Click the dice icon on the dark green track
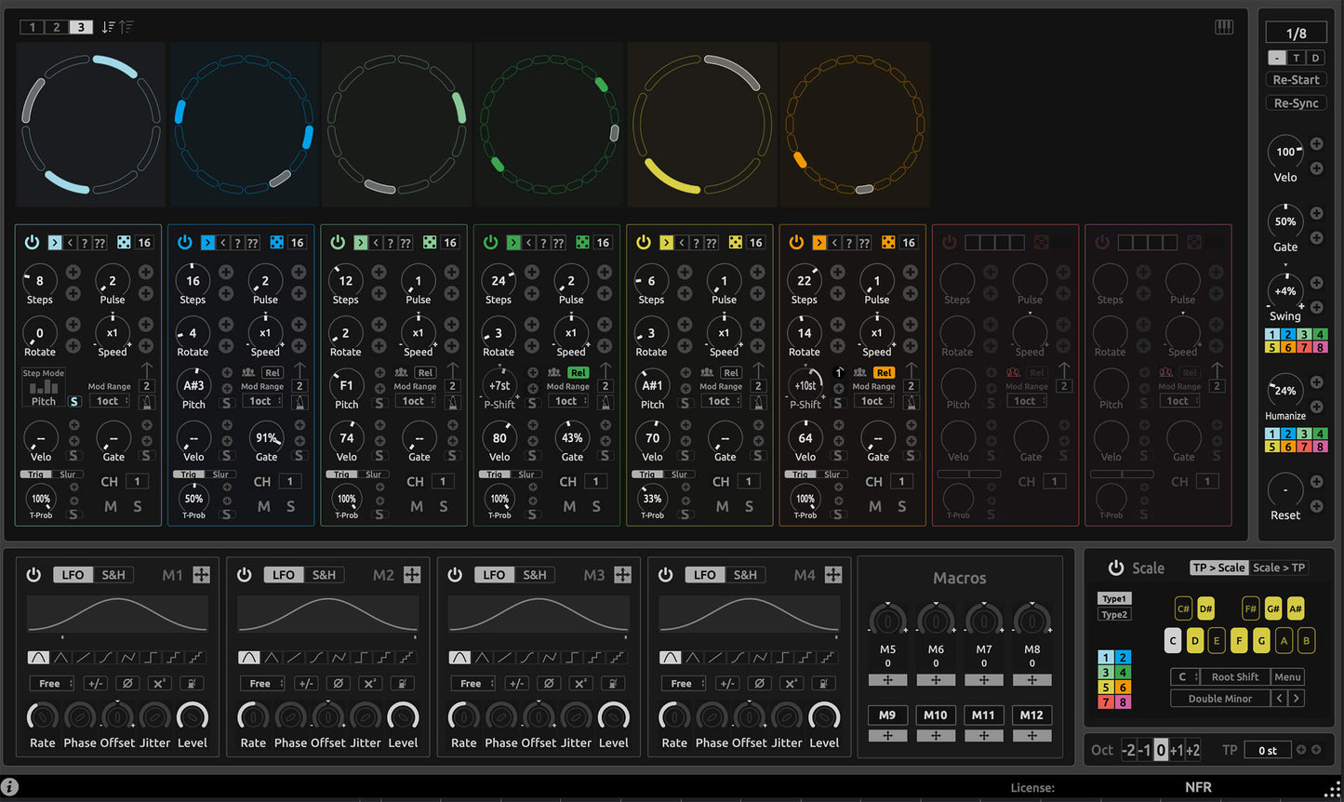Screen dimensions: 1344x802 click(582, 242)
